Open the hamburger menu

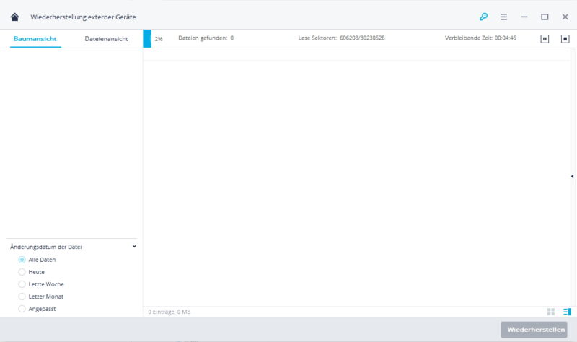503,17
